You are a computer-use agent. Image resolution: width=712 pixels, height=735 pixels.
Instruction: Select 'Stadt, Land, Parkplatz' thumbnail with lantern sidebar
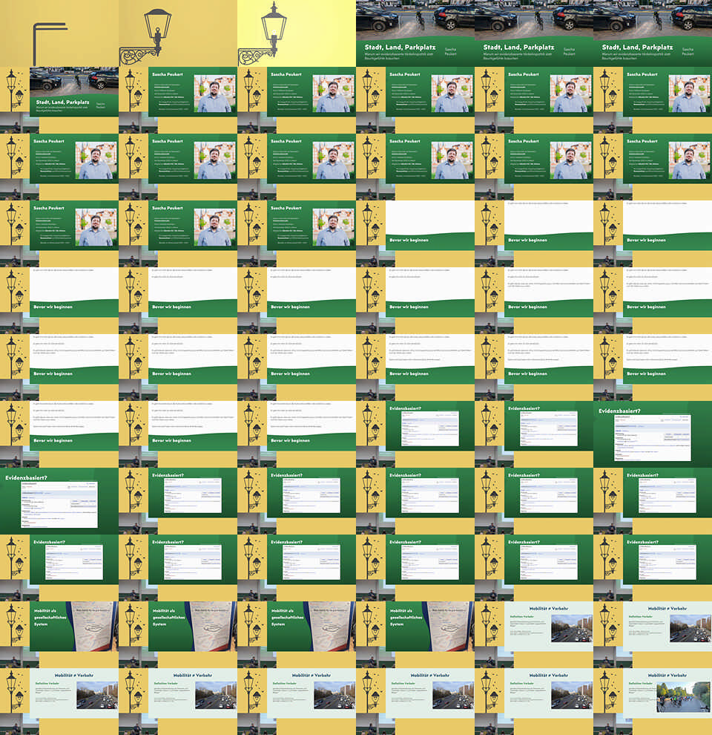coord(59,100)
